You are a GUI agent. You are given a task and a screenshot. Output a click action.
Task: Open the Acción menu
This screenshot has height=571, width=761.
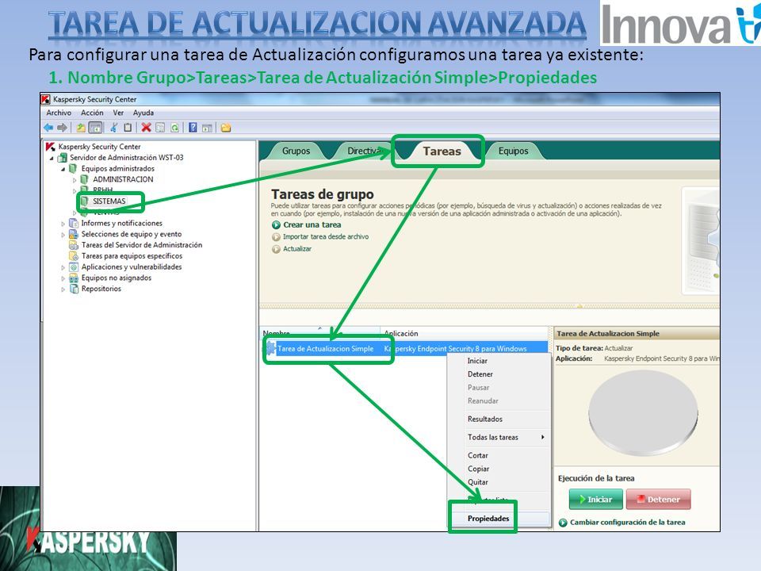click(92, 113)
